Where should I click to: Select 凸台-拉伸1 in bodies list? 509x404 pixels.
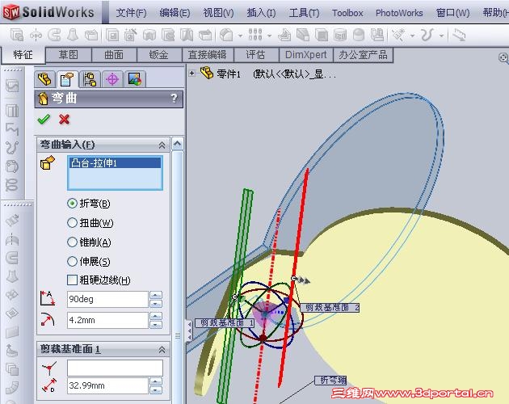pos(115,163)
